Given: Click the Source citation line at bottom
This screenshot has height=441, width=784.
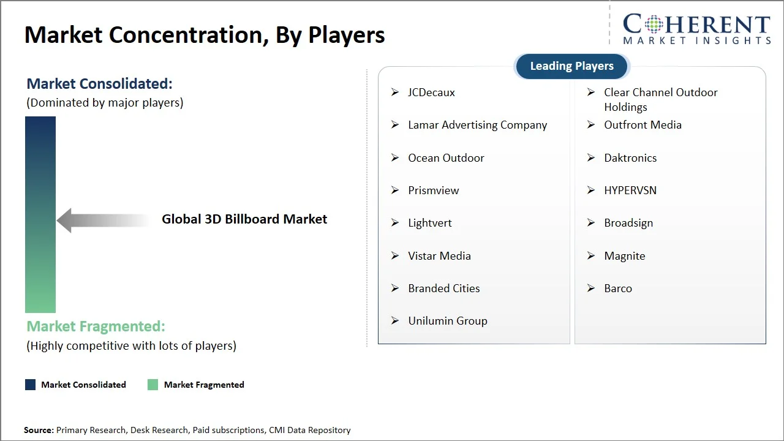Looking at the screenshot, I should tap(187, 431).
